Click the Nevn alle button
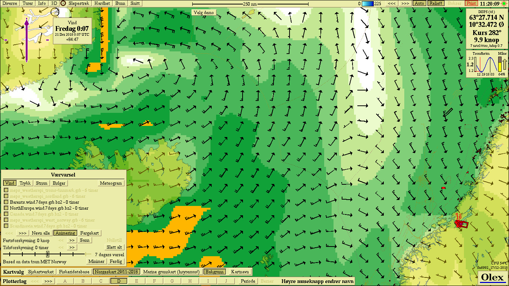This screenshot has height=286, width=509. (41, 233)
